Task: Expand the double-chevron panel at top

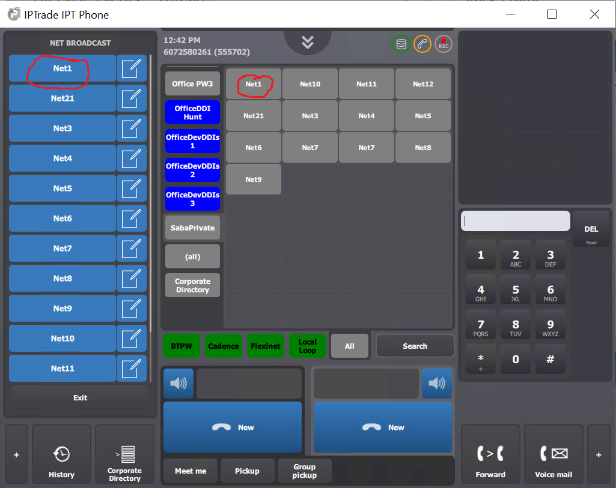Action: [308, 42]
